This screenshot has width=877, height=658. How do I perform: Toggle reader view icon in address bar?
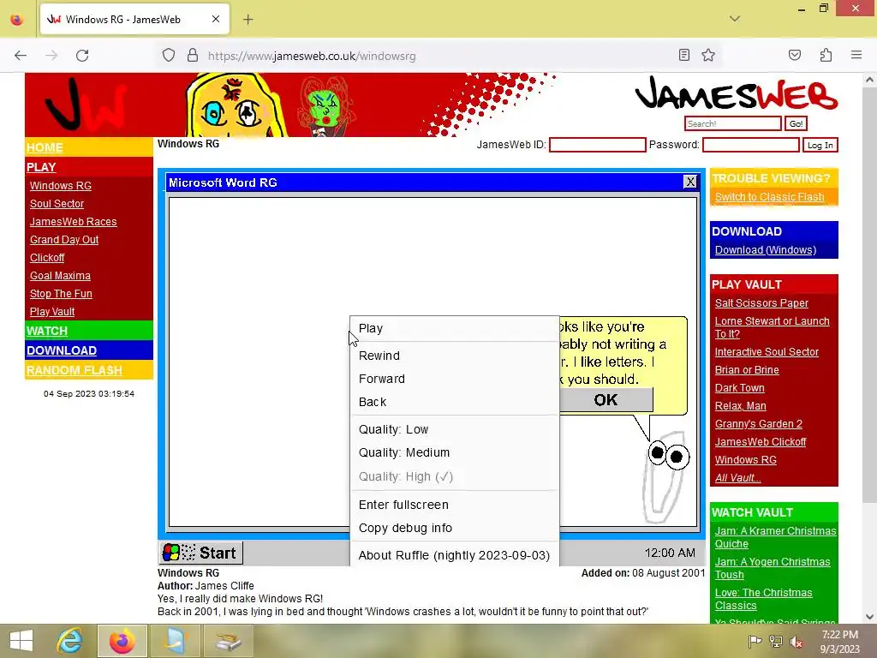tap(683, 55)
